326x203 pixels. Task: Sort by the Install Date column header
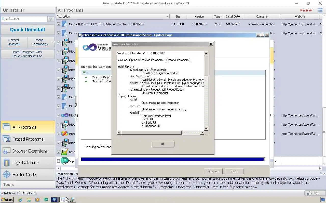click(x=233, y=16)
